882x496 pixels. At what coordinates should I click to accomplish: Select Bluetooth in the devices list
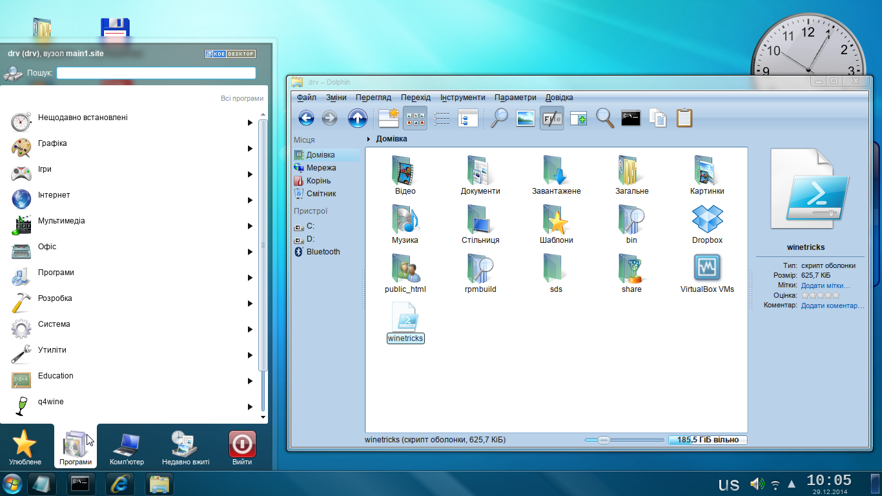pos(323,252)
